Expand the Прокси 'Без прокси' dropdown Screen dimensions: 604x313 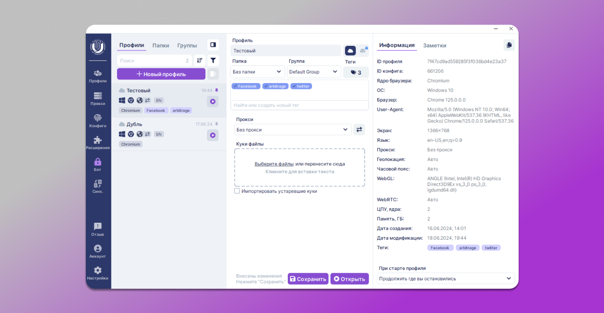coord(293,130)
